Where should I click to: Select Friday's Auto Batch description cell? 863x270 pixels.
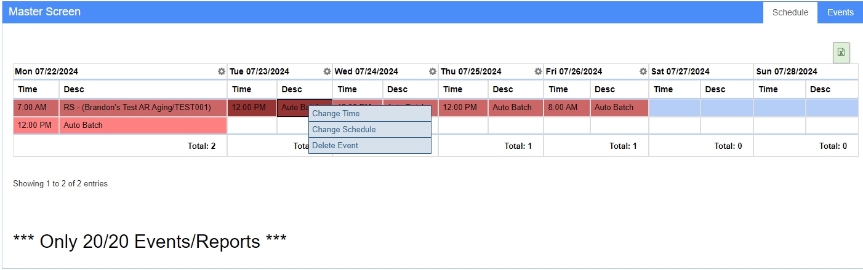[619, 108]
